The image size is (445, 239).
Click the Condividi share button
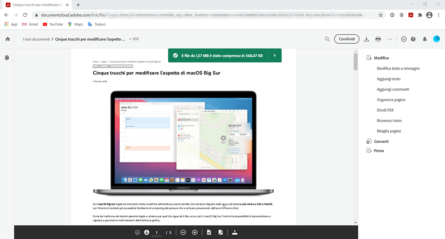pyautogui.click(x=347, y=39)
